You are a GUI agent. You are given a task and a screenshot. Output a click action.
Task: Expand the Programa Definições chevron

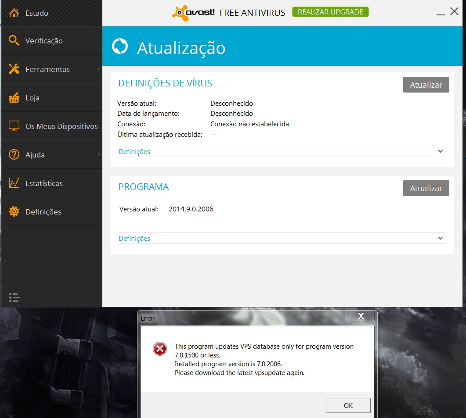[440, 238]
